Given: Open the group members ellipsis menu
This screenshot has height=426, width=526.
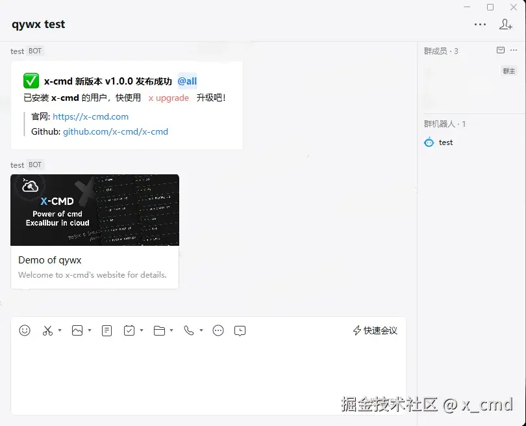Looking at the screenshot, I should tap(513, 50).
